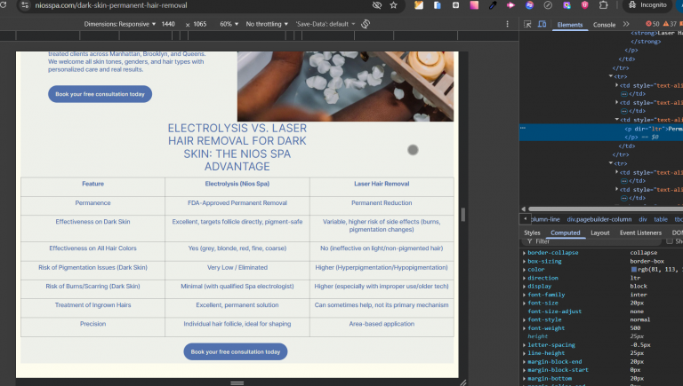683x386 pixels.
Task: Expand the letter-spacing property
Action: pyautogui.click(x=525, y=344)
